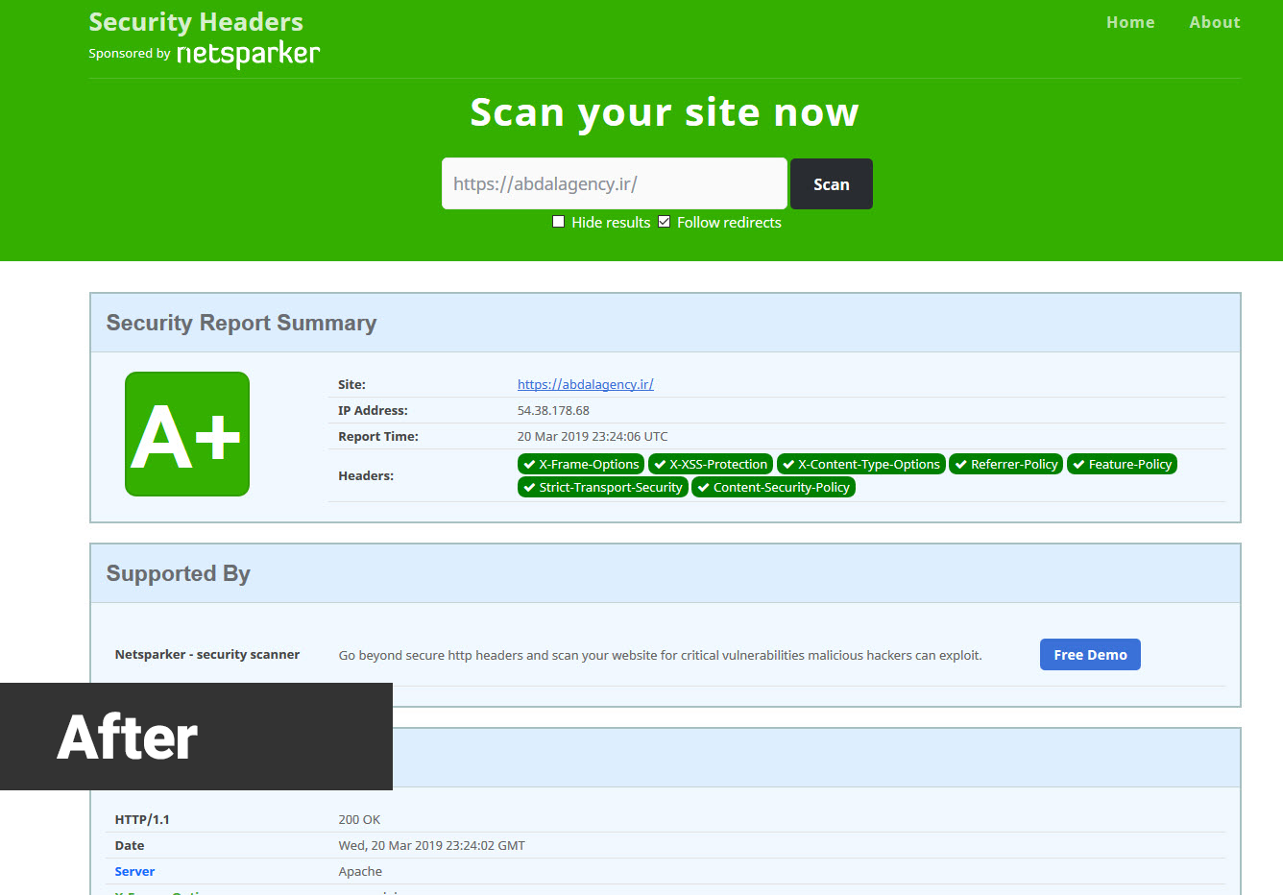
Task: Go to the Home menu item
Action: [x=1130, y=22]
